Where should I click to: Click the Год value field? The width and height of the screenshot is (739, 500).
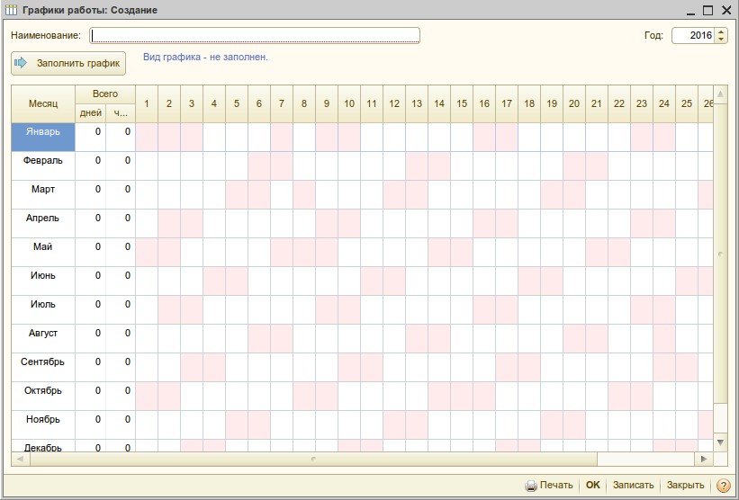point(693,35)
